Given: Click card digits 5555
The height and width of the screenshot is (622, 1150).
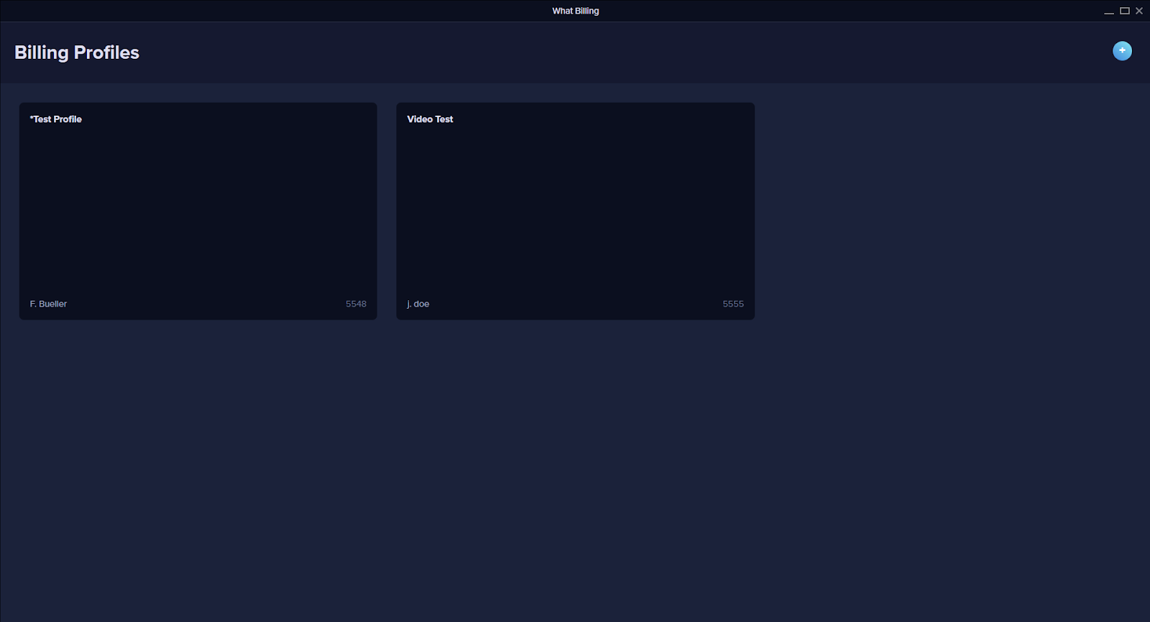Looking at the screenshot, I should 733,304.
